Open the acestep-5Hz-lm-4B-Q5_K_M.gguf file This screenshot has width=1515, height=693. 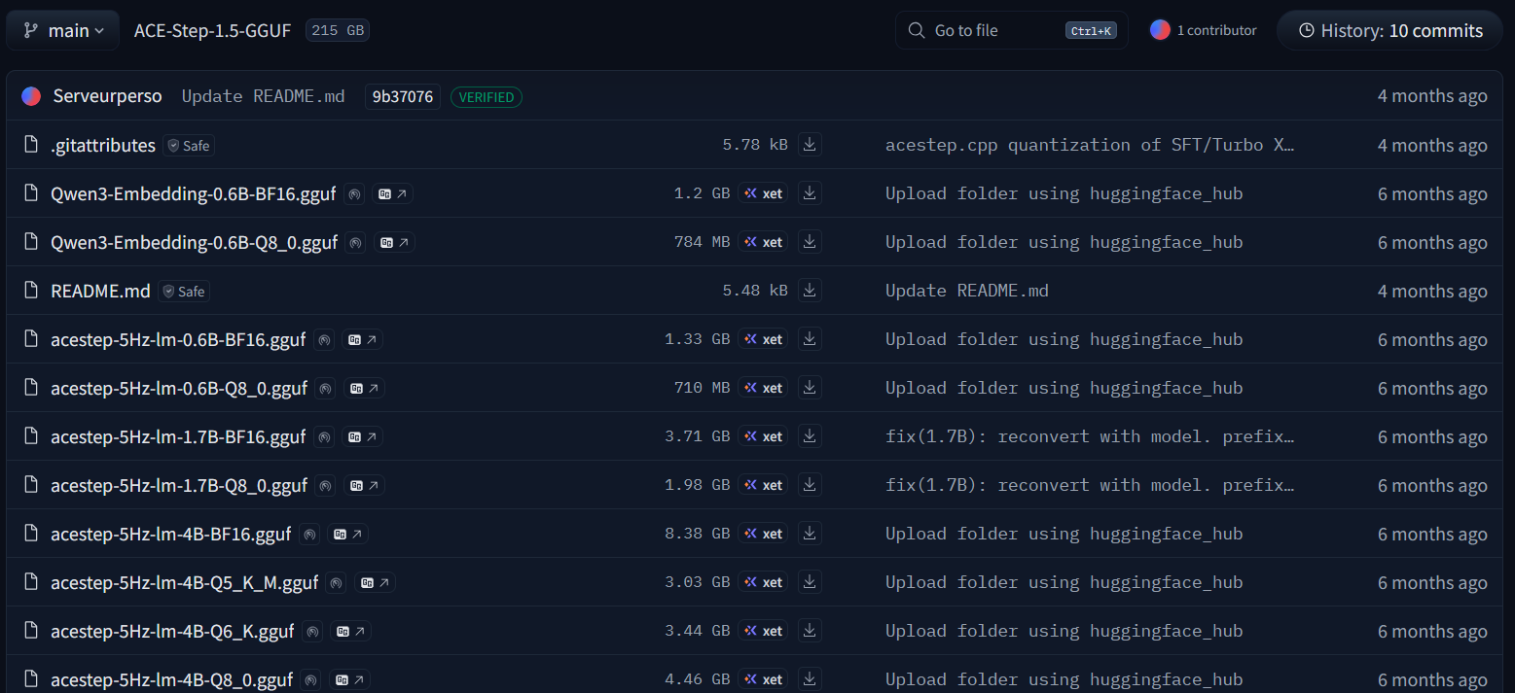click(x=184, y=582)
